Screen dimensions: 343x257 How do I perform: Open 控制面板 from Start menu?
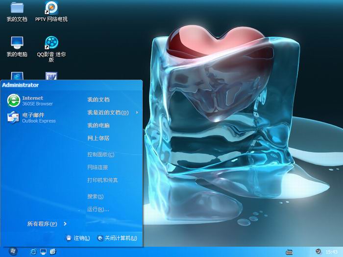[x=100, y=155]
